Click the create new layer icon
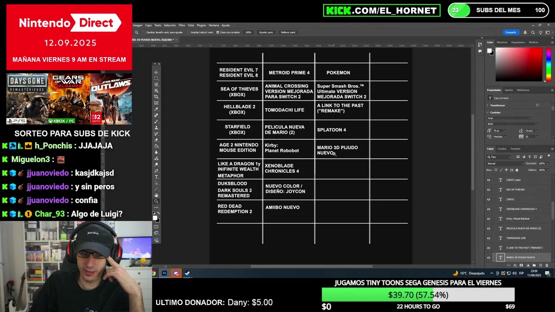Screen dimensions: 555x312 (541, 265)
